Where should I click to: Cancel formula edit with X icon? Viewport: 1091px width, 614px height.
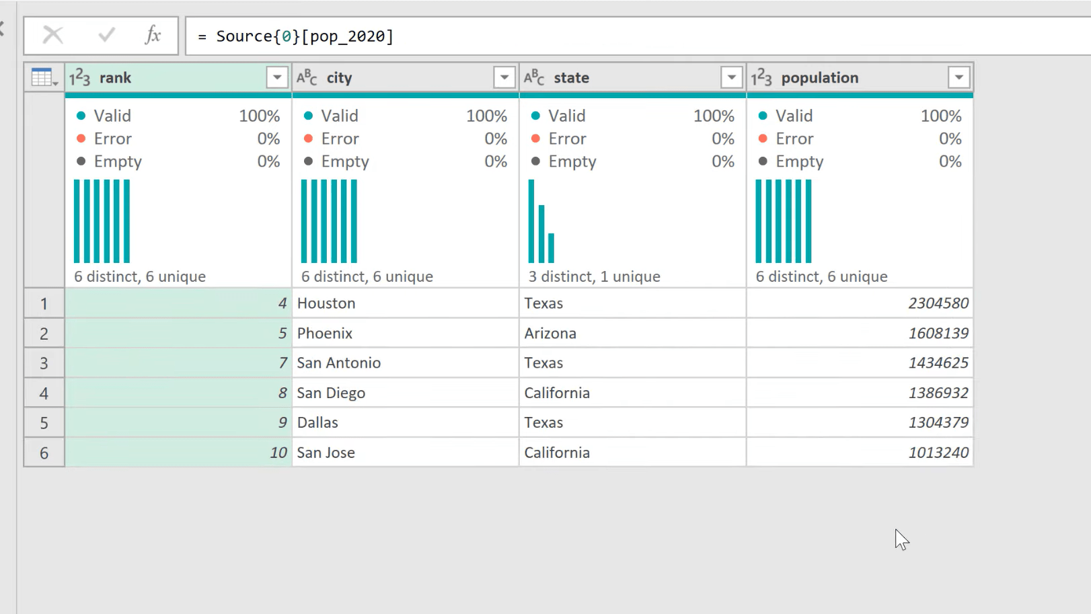click(x=52, y=35)
